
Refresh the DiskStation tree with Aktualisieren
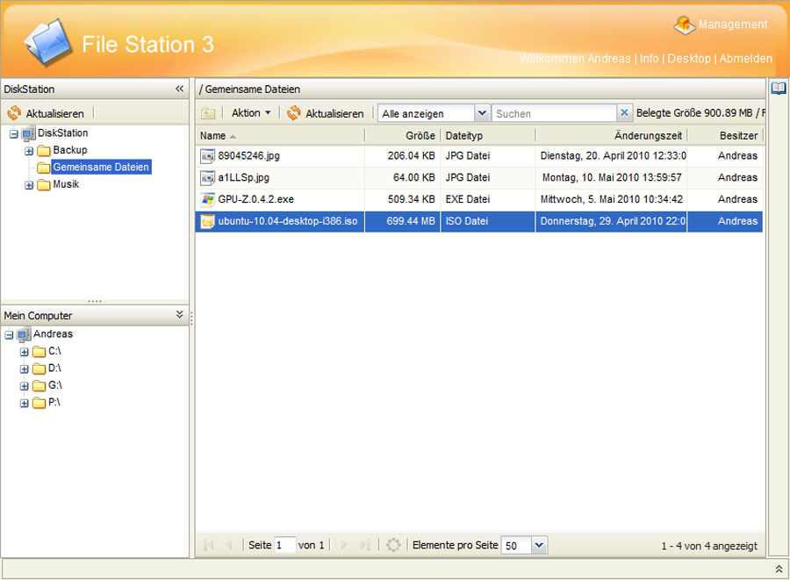tap(46, 113)
